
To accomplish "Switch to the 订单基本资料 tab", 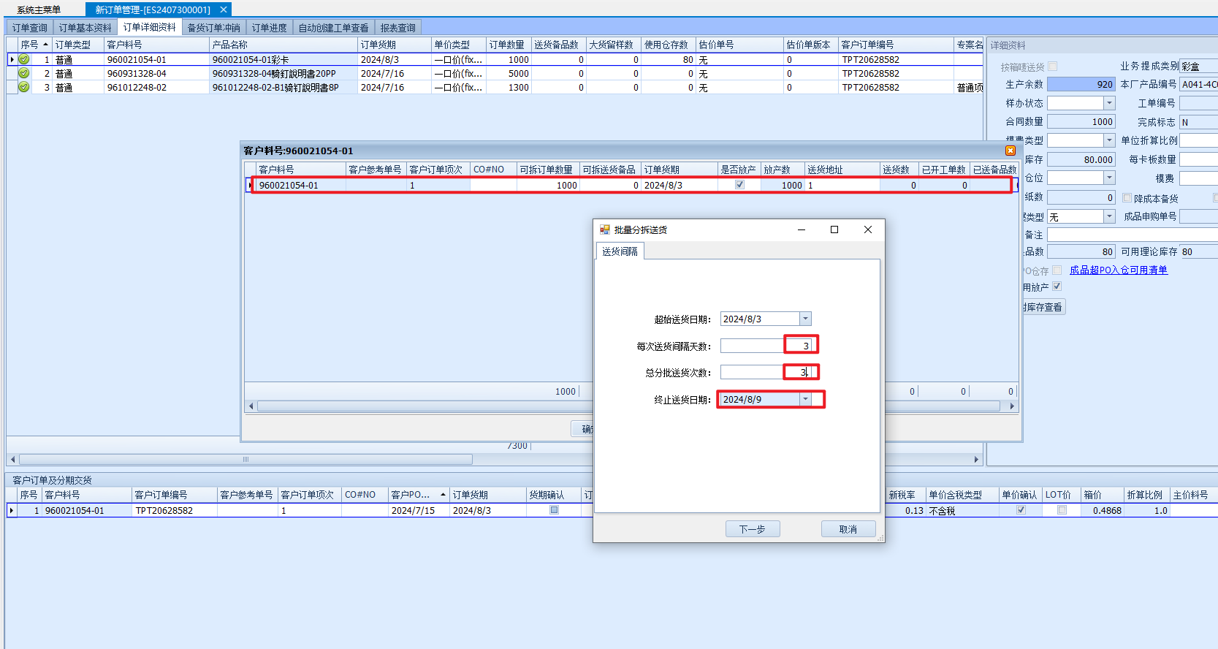I will pos(85,28).
